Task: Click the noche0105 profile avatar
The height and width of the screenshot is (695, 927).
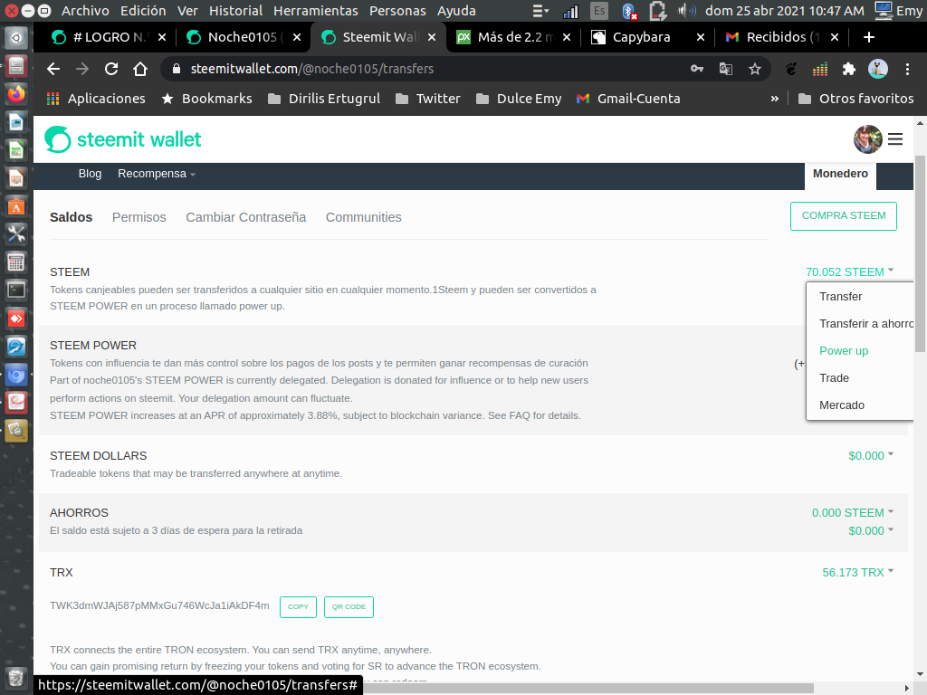Action: point(868,139)
